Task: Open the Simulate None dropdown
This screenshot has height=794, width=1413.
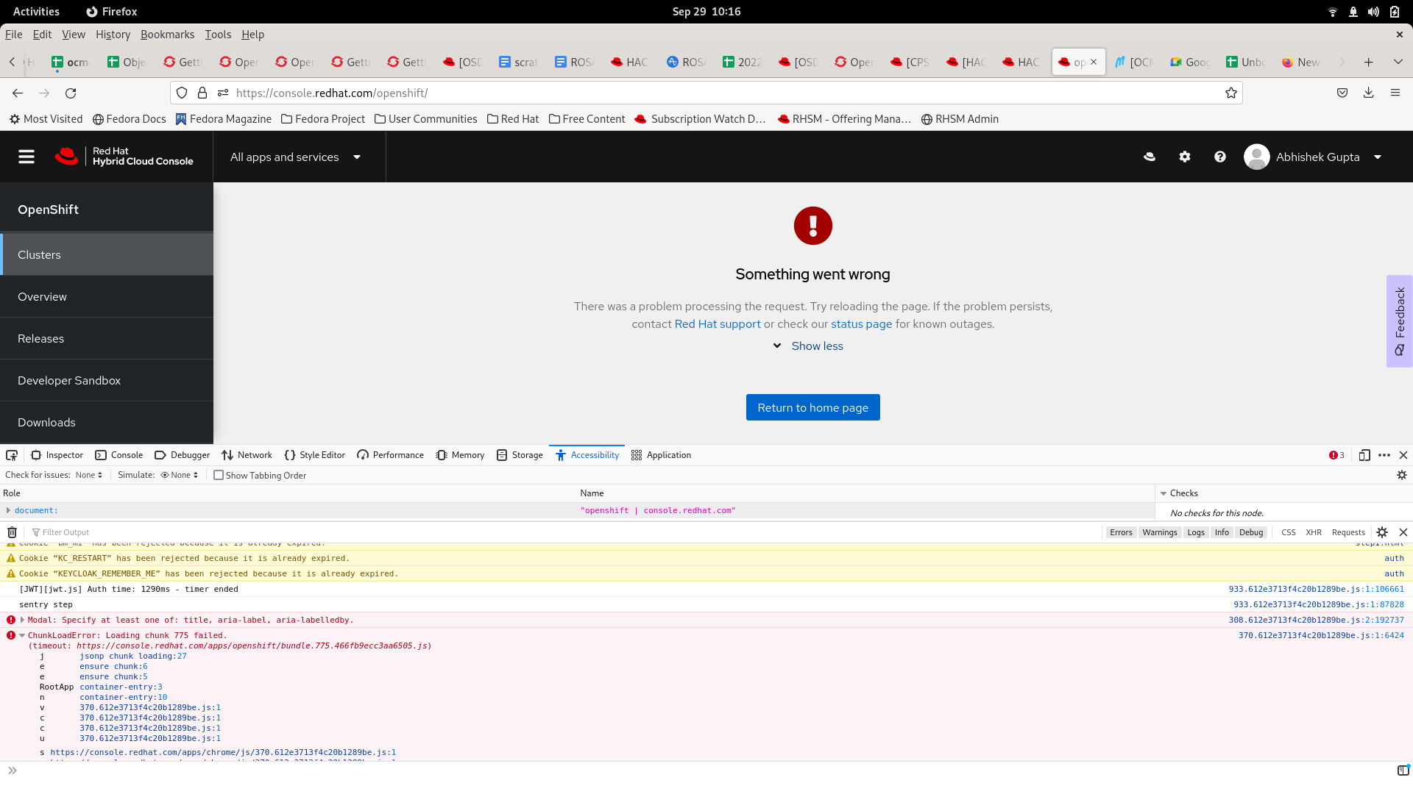Action: (x=180, y=476)
